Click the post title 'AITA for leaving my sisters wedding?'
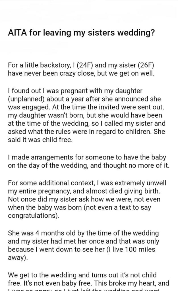This screenshot has height=291, width=178. 81,33
